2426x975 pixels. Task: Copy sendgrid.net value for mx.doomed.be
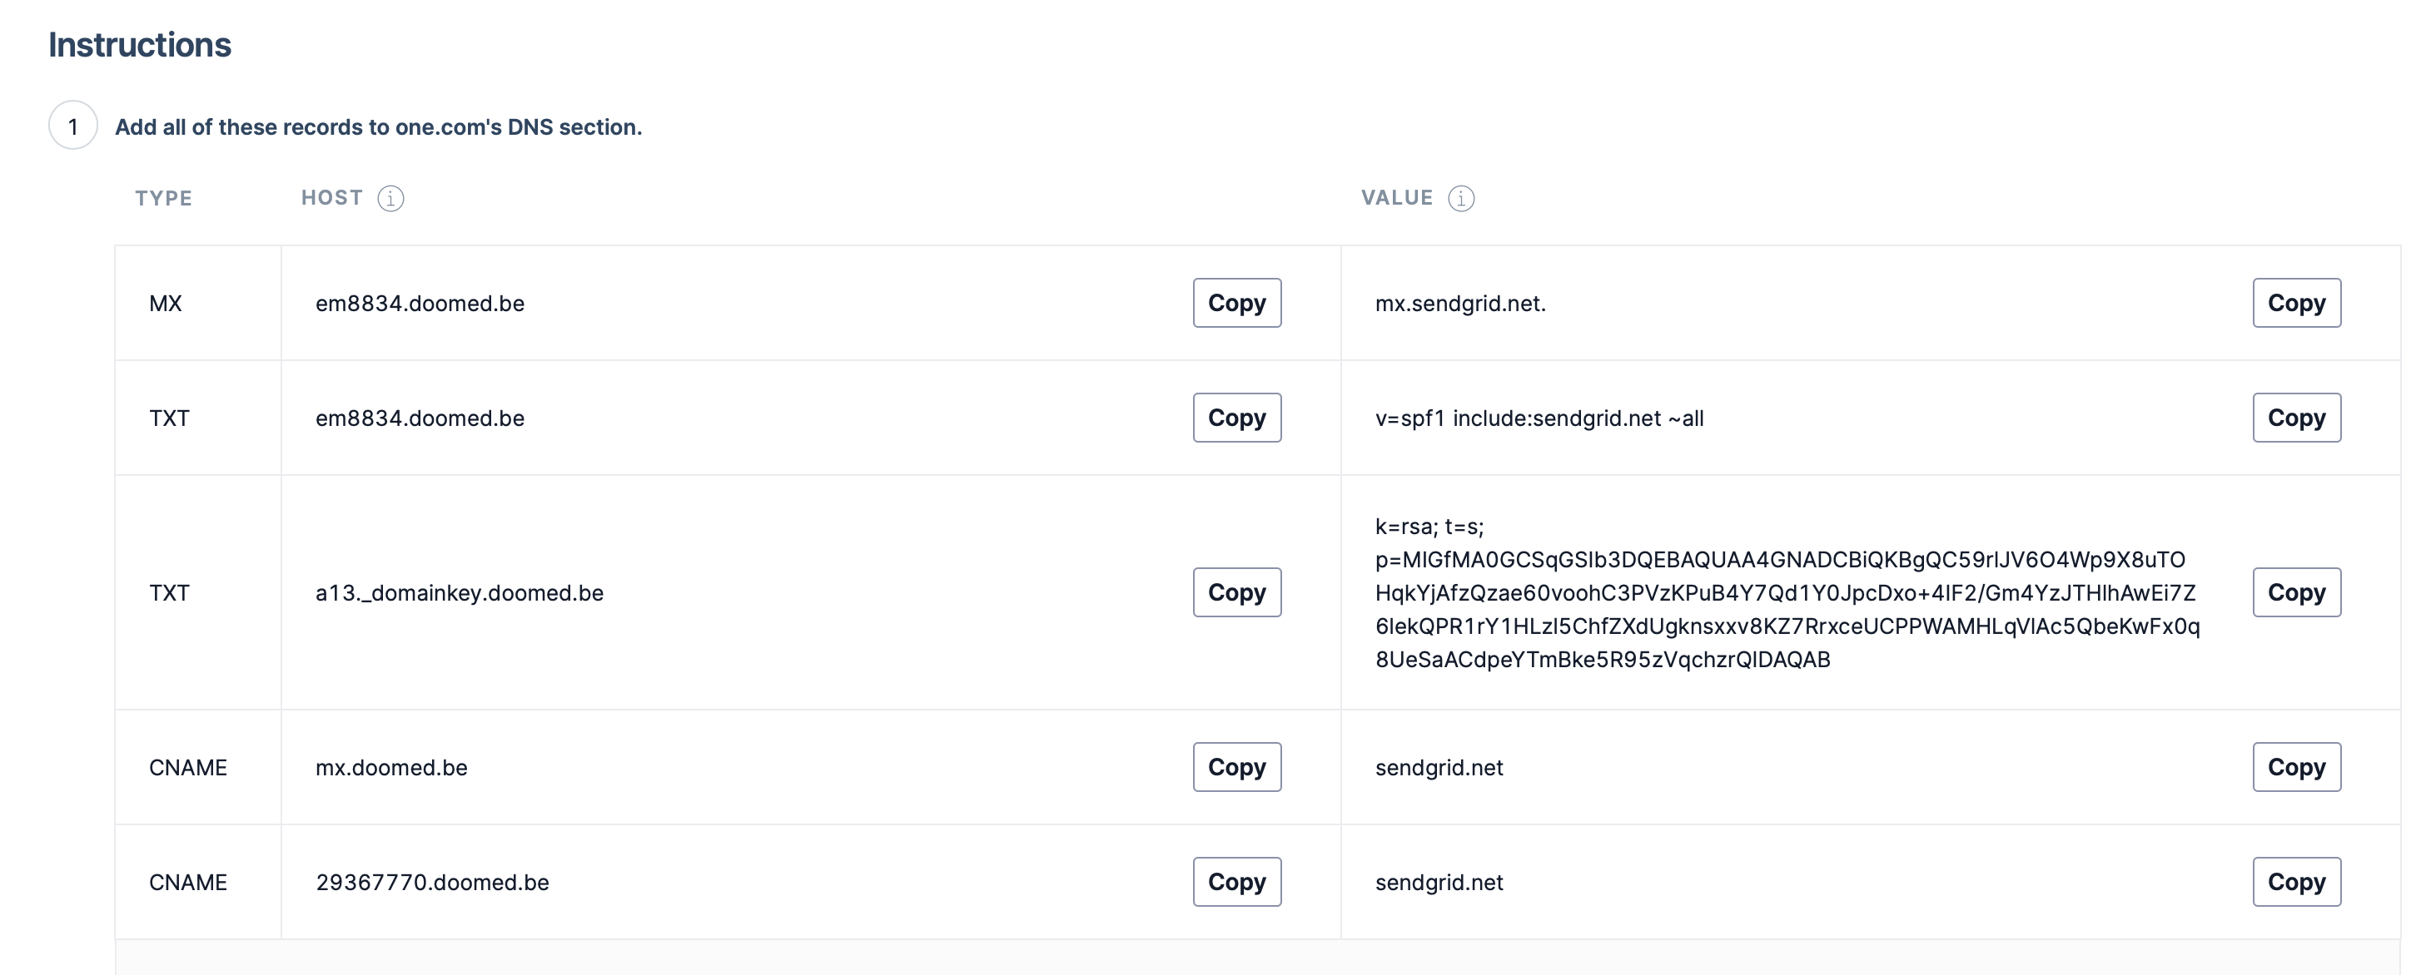point(2295,767)
